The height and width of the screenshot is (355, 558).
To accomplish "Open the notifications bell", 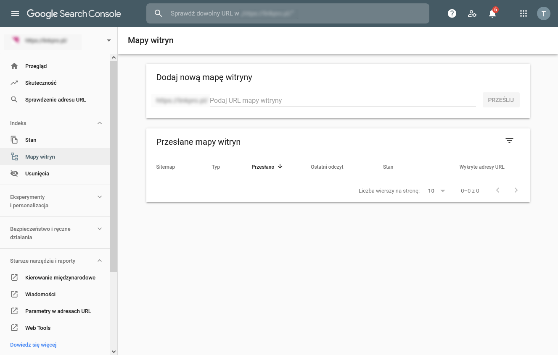I will 492,14.
